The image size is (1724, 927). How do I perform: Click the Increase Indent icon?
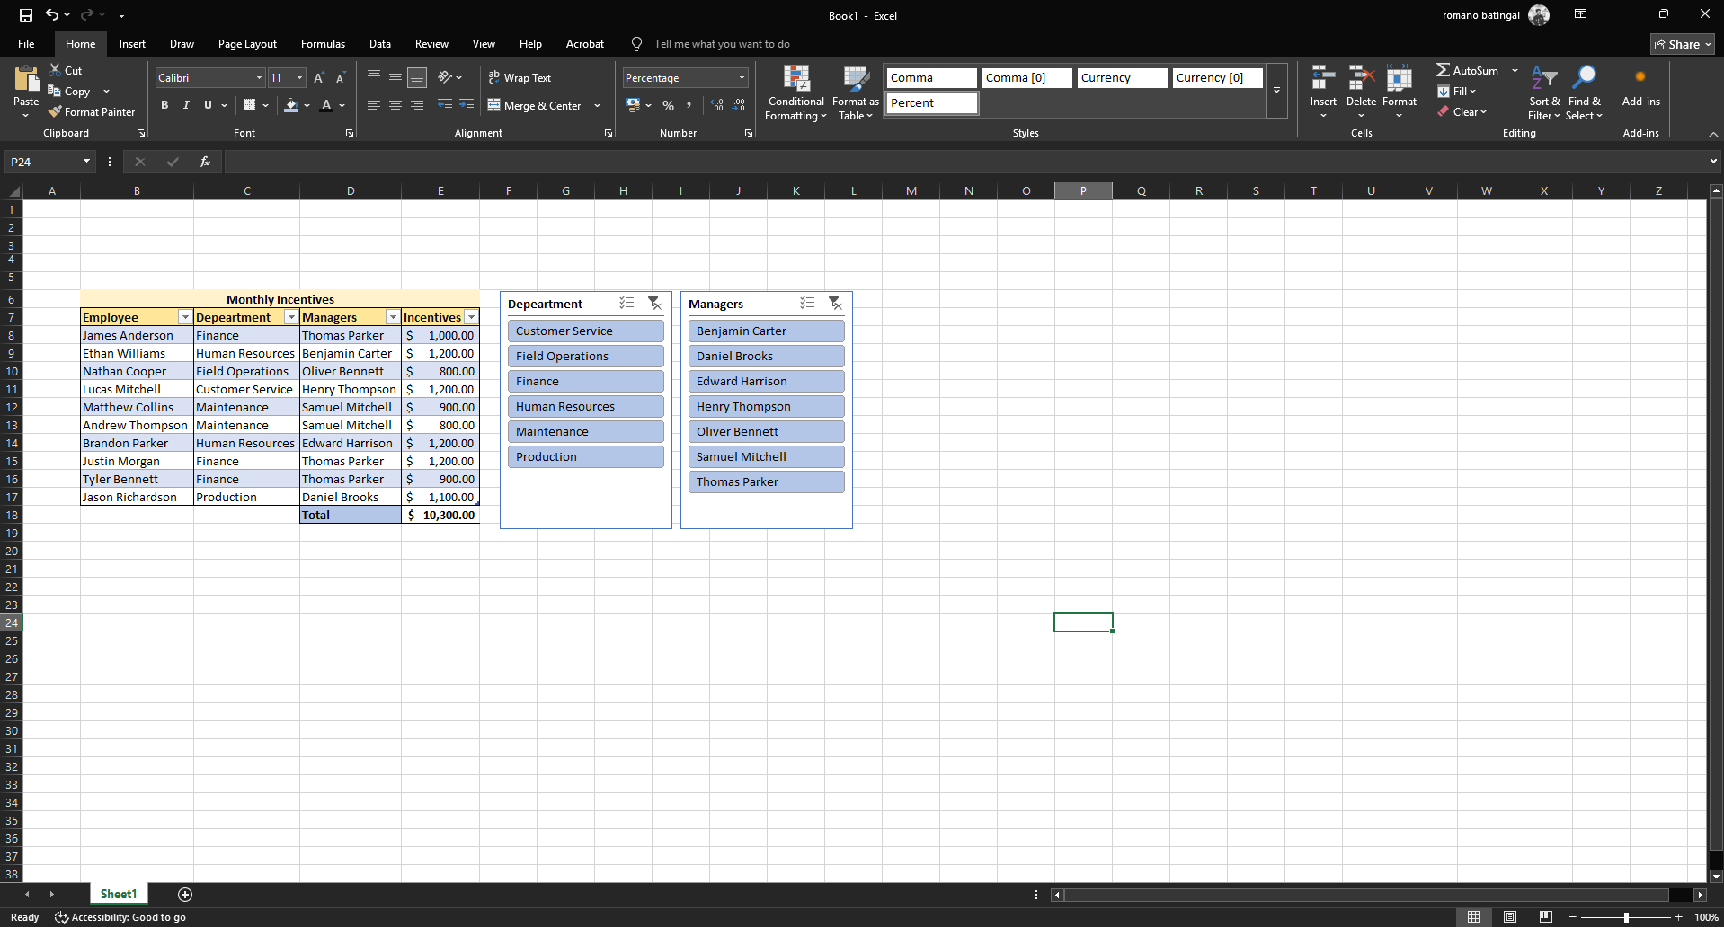tap(467, 105)
